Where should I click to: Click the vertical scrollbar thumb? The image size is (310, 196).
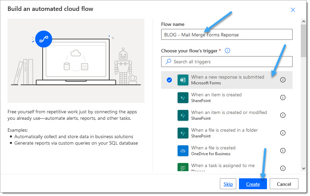coord(304,41)
